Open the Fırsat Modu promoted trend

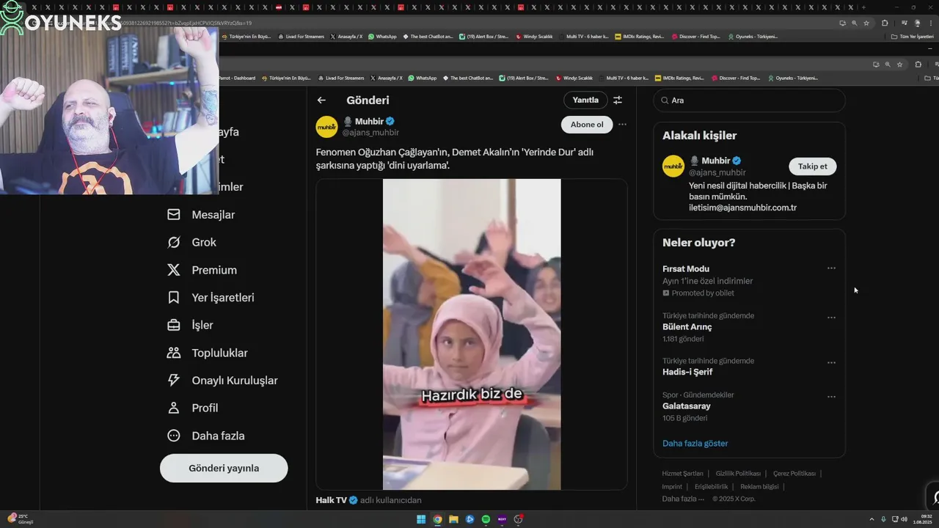point(685,269)
